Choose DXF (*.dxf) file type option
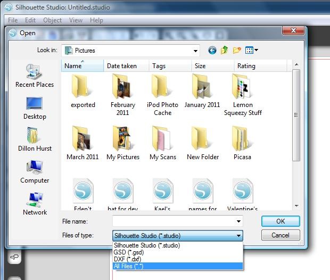The height and width of the screenshot is (280, 330). pos(178,259)
